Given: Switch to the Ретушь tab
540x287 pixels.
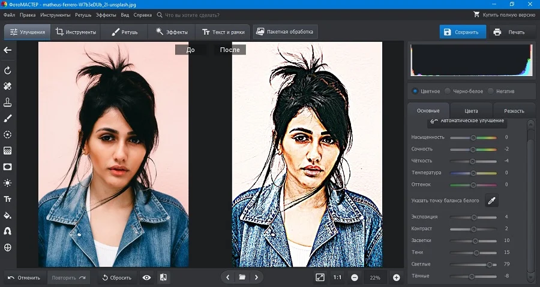Looking at the screenshot, I should [x=124, y=32].
